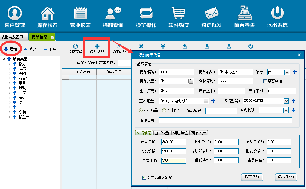The image size is (306, 189).
Task: Check the 是否禁用 checkbox
Action: click(x=265, y=82)
